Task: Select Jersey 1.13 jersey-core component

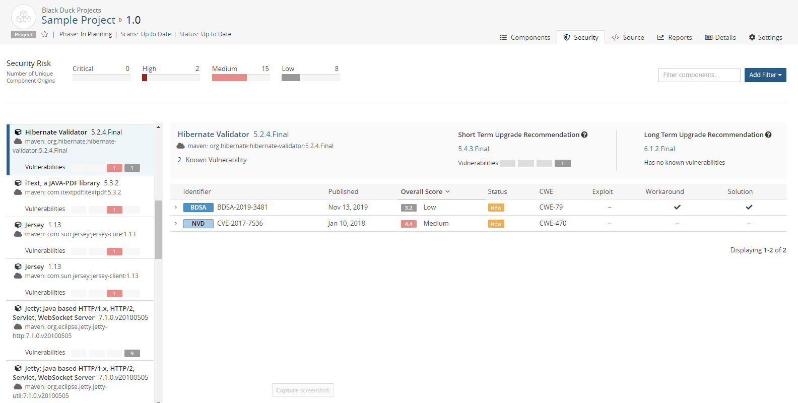Action: pos(81,238)
